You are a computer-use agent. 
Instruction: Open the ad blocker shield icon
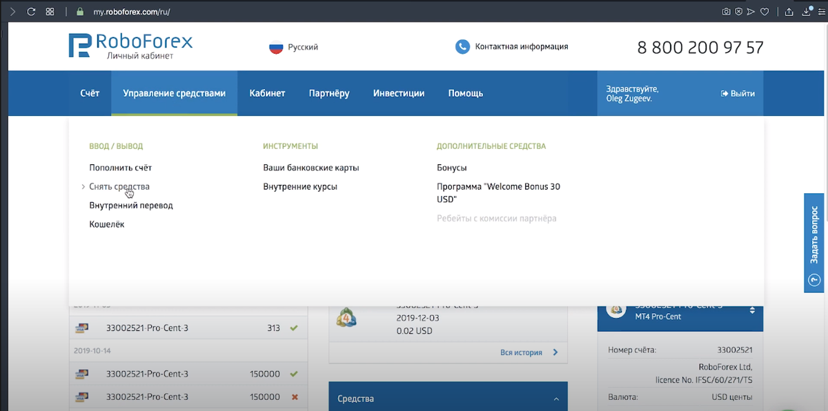(x=739, y=12)
